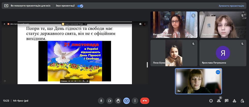
Task: Go back with the arrow in the presented viewer
Action: pos(5,24)
